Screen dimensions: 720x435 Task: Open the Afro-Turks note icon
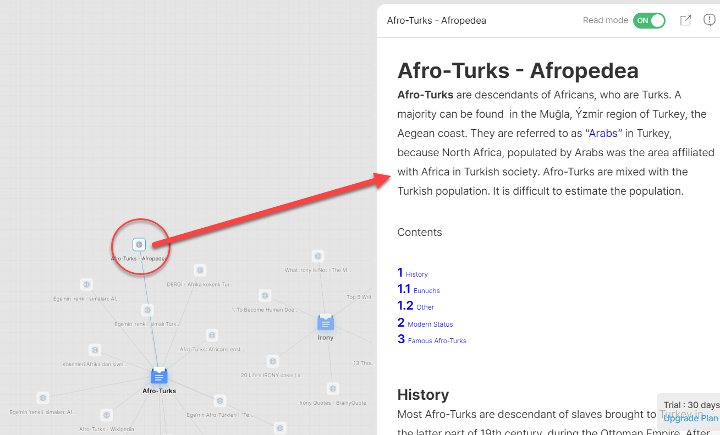point(159,376)
